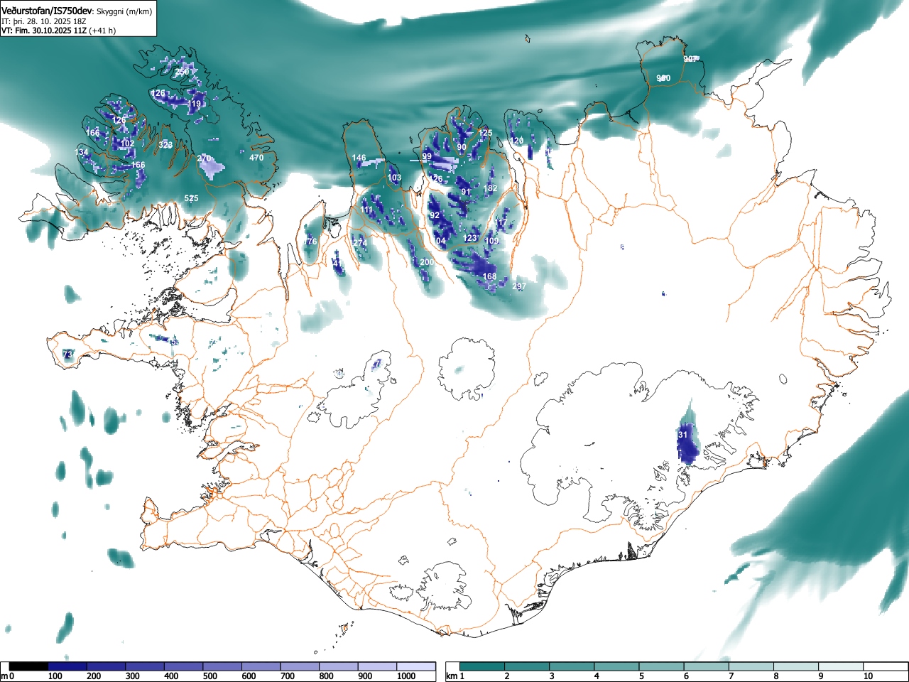Screen dimensions: 909x682
Task: Click the 1000 label on the metre legend
Action: (x=406, y=676)
